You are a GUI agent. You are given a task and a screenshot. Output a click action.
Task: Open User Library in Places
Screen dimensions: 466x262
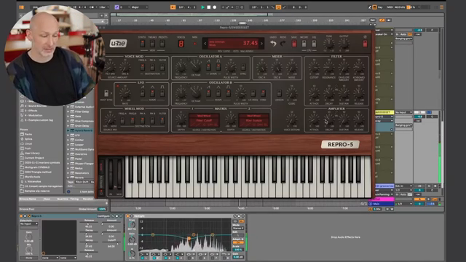(32, 153)
